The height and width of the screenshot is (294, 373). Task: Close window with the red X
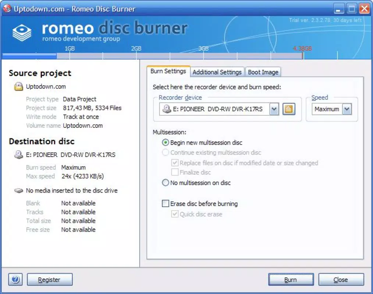[x=365, y=9]
